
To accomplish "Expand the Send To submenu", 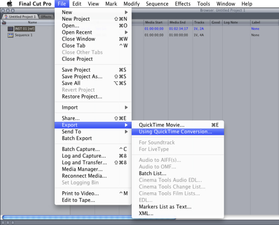I will pos(93,132).
